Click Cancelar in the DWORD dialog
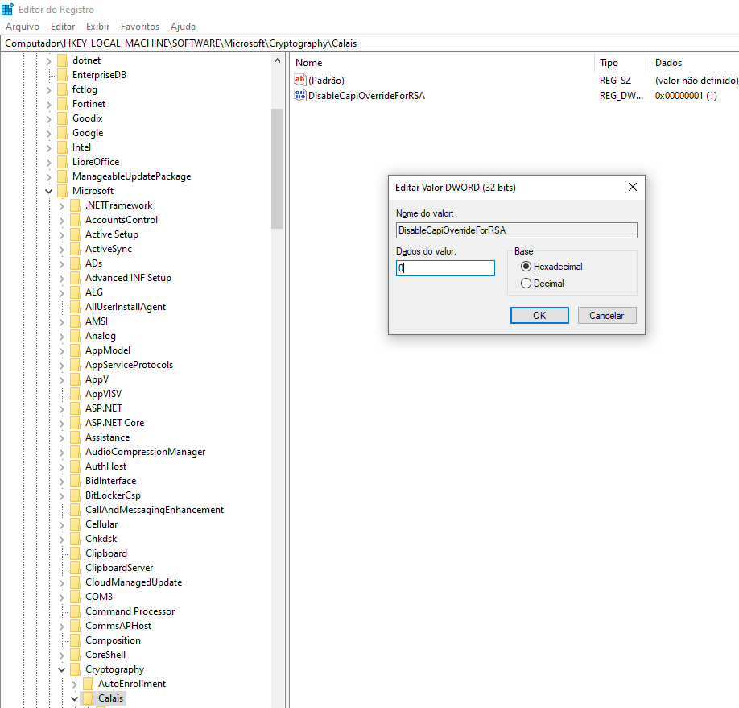 click(x=606, y=316)
